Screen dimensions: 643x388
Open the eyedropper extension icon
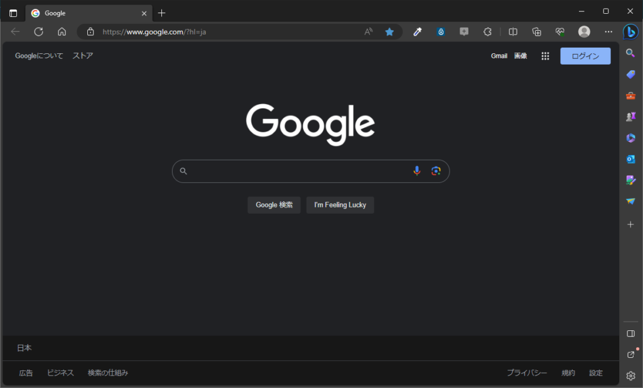tap(418, 31)
